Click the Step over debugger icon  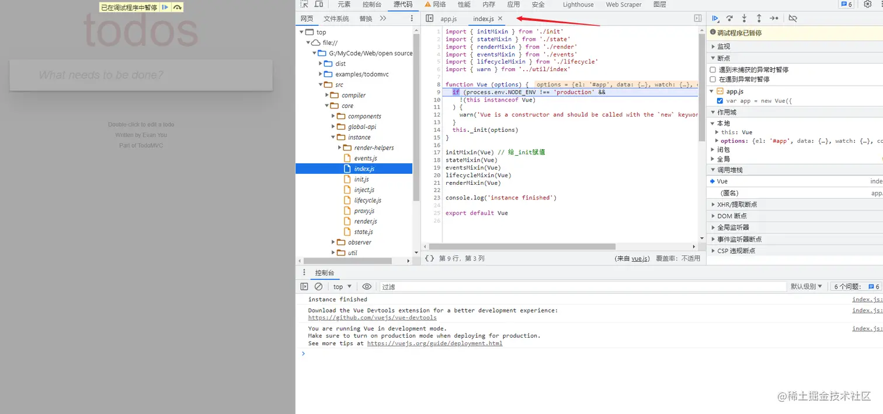click(x=729, y=18)
